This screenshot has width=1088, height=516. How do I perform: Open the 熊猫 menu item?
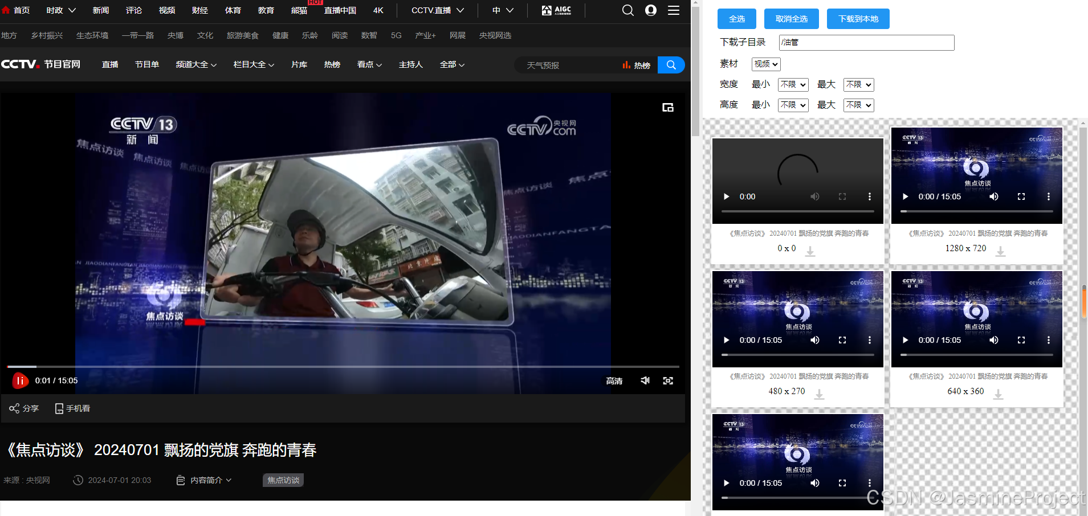click(299, 10)
